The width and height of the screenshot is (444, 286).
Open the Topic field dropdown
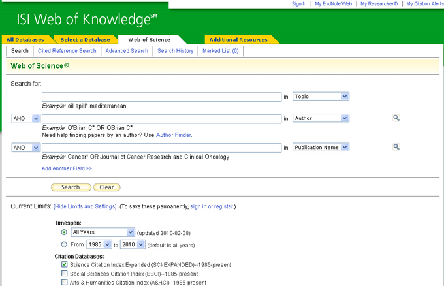321,96
